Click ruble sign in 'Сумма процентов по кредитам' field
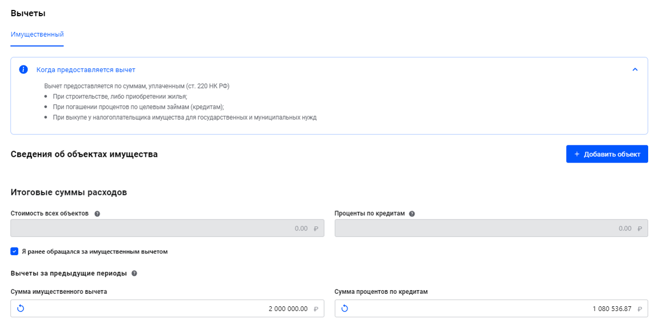 tap(640, 309)
